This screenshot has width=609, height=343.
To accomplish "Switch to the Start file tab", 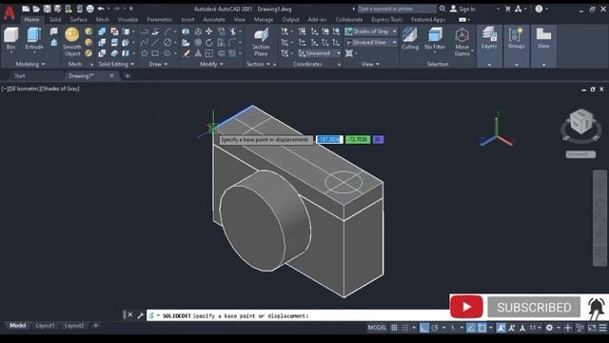I will point(19,76).
